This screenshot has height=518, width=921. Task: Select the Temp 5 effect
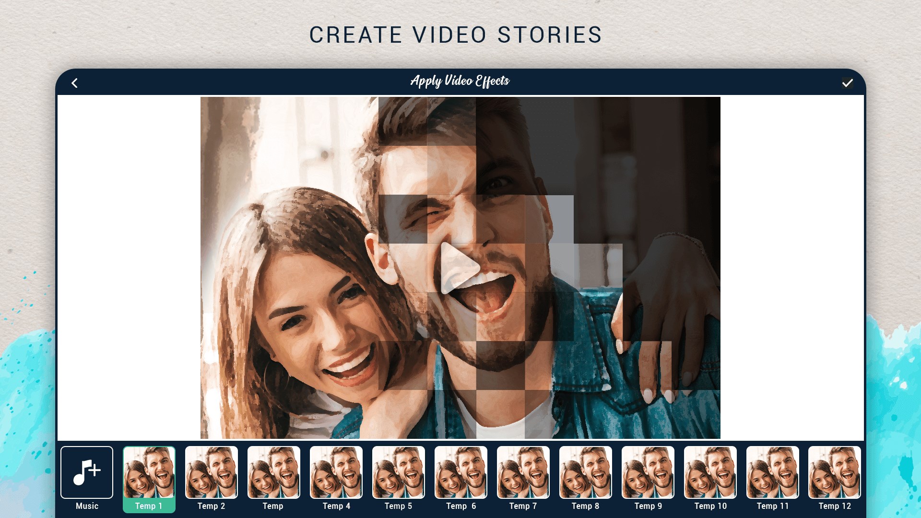click(398, 472)
